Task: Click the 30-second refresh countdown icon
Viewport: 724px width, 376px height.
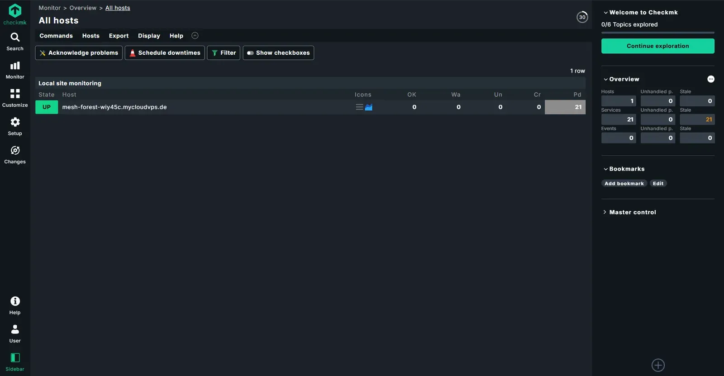Action: (x=582, y=17)
